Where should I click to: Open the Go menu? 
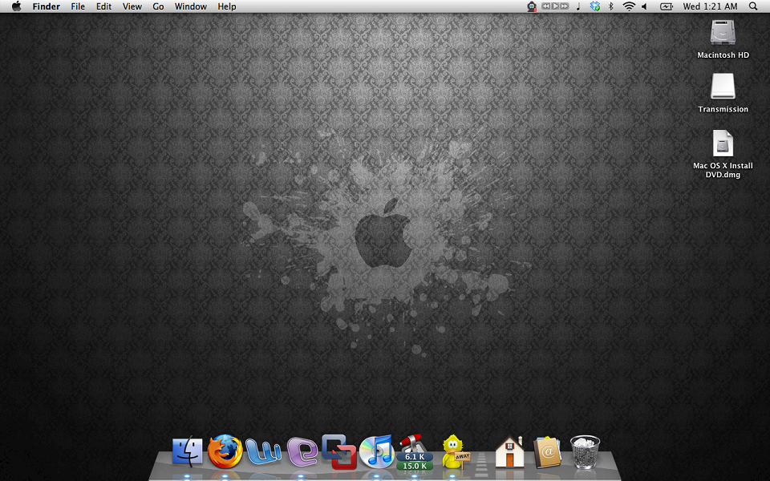point(158,6)
